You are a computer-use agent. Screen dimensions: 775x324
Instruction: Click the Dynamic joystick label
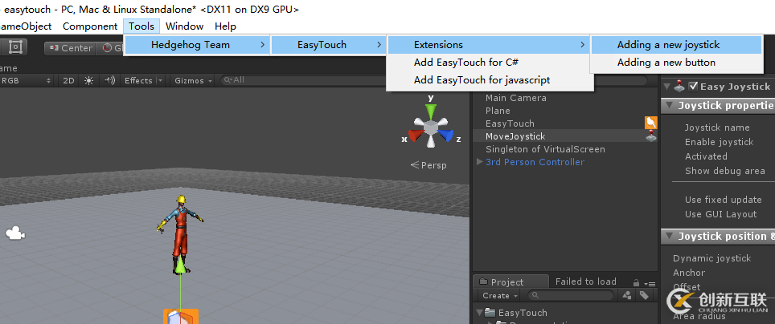(x=711, y=258)
